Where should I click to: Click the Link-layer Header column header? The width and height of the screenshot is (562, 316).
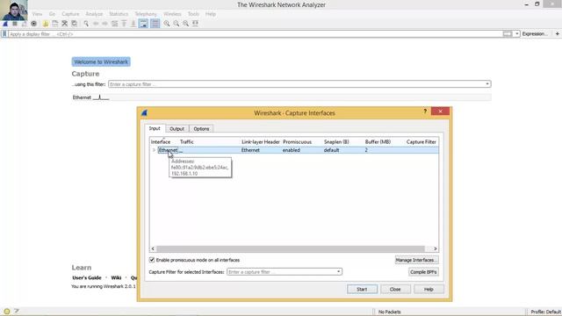[261, 142]
